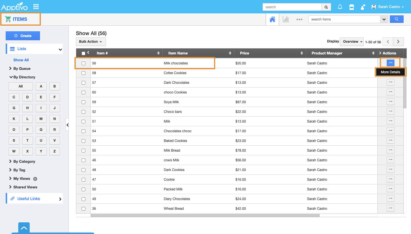411x234 pixels.
Task: Click the blue search items magnifier button
Action: [396, 19]
